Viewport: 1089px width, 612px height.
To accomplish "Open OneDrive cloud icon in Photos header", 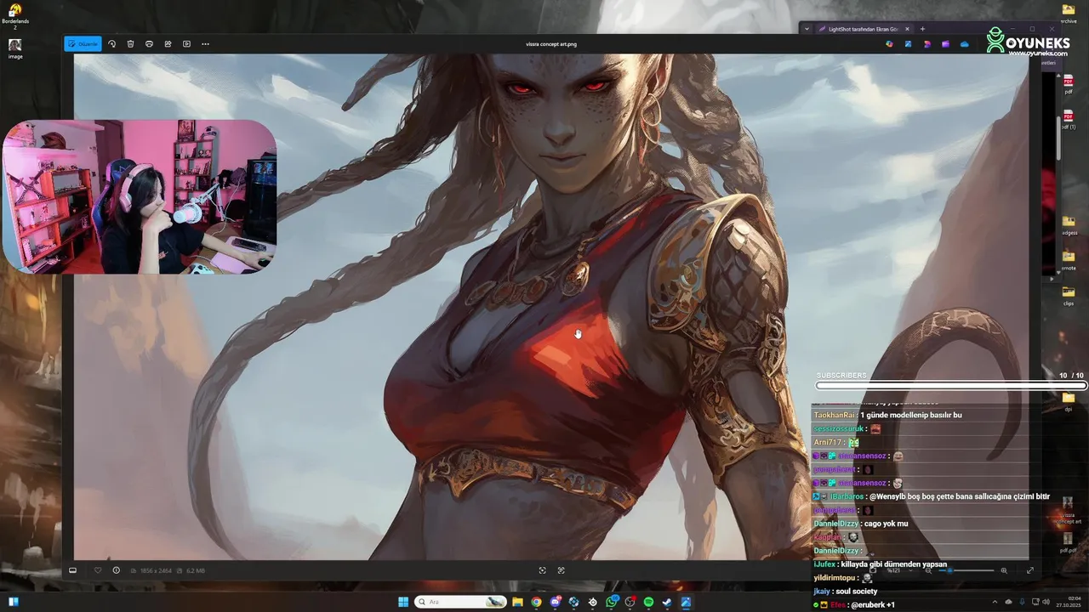I will 965,44.
